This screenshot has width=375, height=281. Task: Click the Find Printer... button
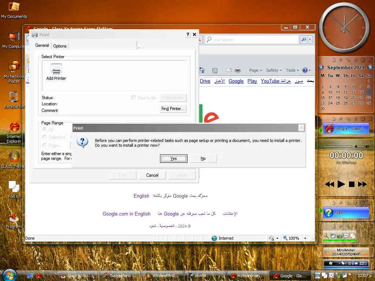click(x=173, y=109)
